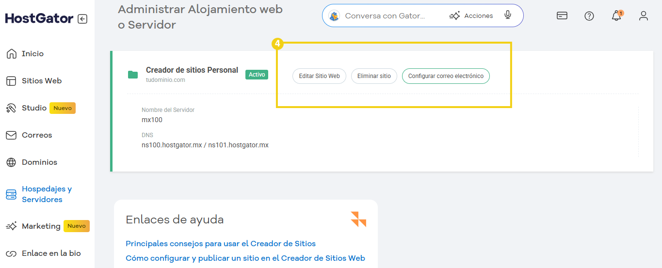Click the HostGator logo
Screen dimensions: 662x268
click(39, 19)
